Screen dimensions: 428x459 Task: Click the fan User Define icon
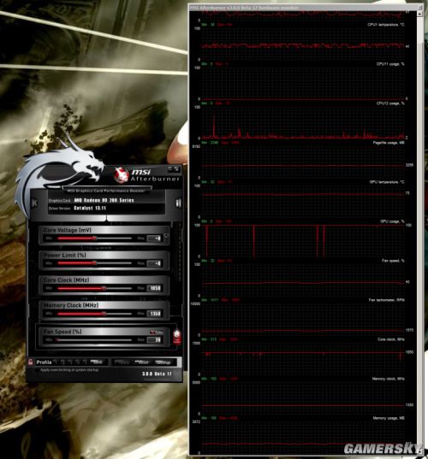pos(177,337)
